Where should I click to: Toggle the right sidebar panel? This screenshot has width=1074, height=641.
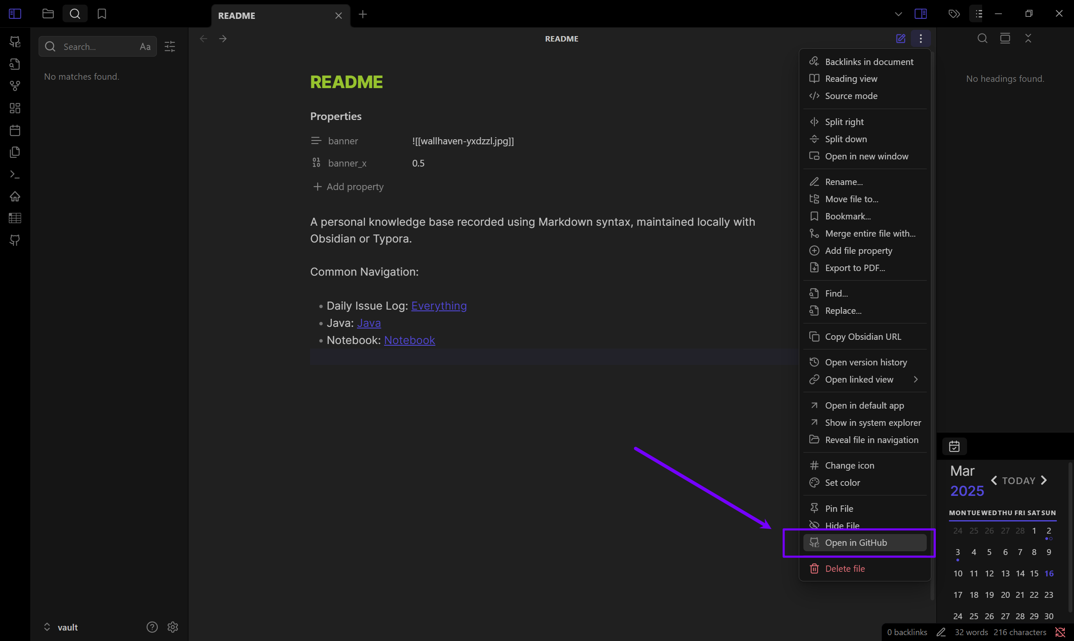pos(920,14)
